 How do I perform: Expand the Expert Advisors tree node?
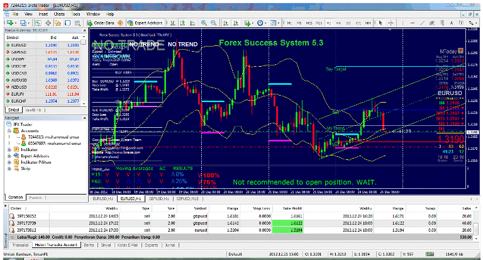(x=9, y=155)
